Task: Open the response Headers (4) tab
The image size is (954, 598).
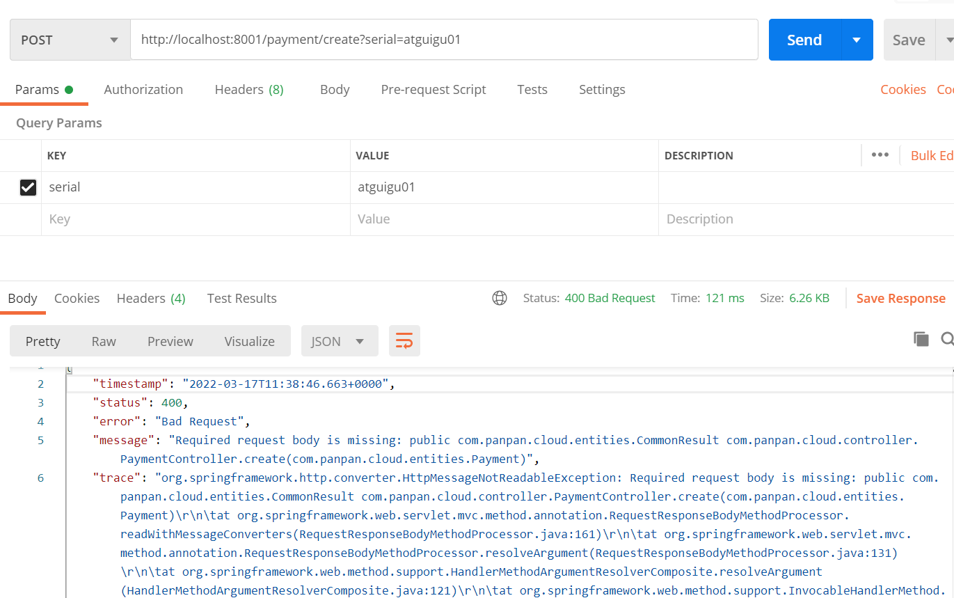Action: click(x=151, y=298)
